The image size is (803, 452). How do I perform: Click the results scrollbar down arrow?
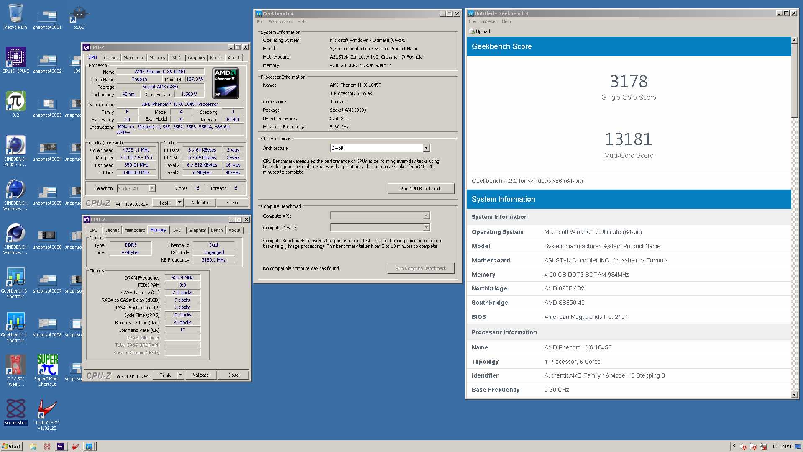795,395
